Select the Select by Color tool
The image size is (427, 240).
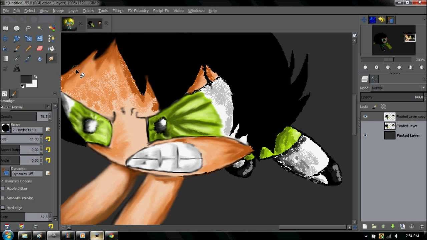pyautogui.click(x=51, y=28)
